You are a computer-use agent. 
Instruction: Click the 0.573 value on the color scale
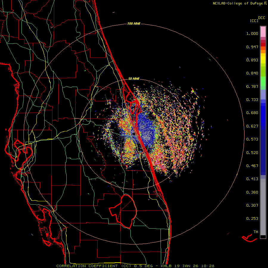(252, 139)
